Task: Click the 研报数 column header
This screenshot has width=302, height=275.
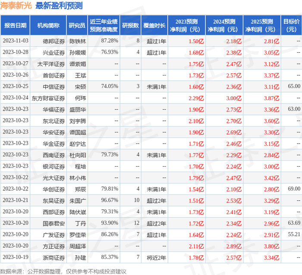Action: 130,25
